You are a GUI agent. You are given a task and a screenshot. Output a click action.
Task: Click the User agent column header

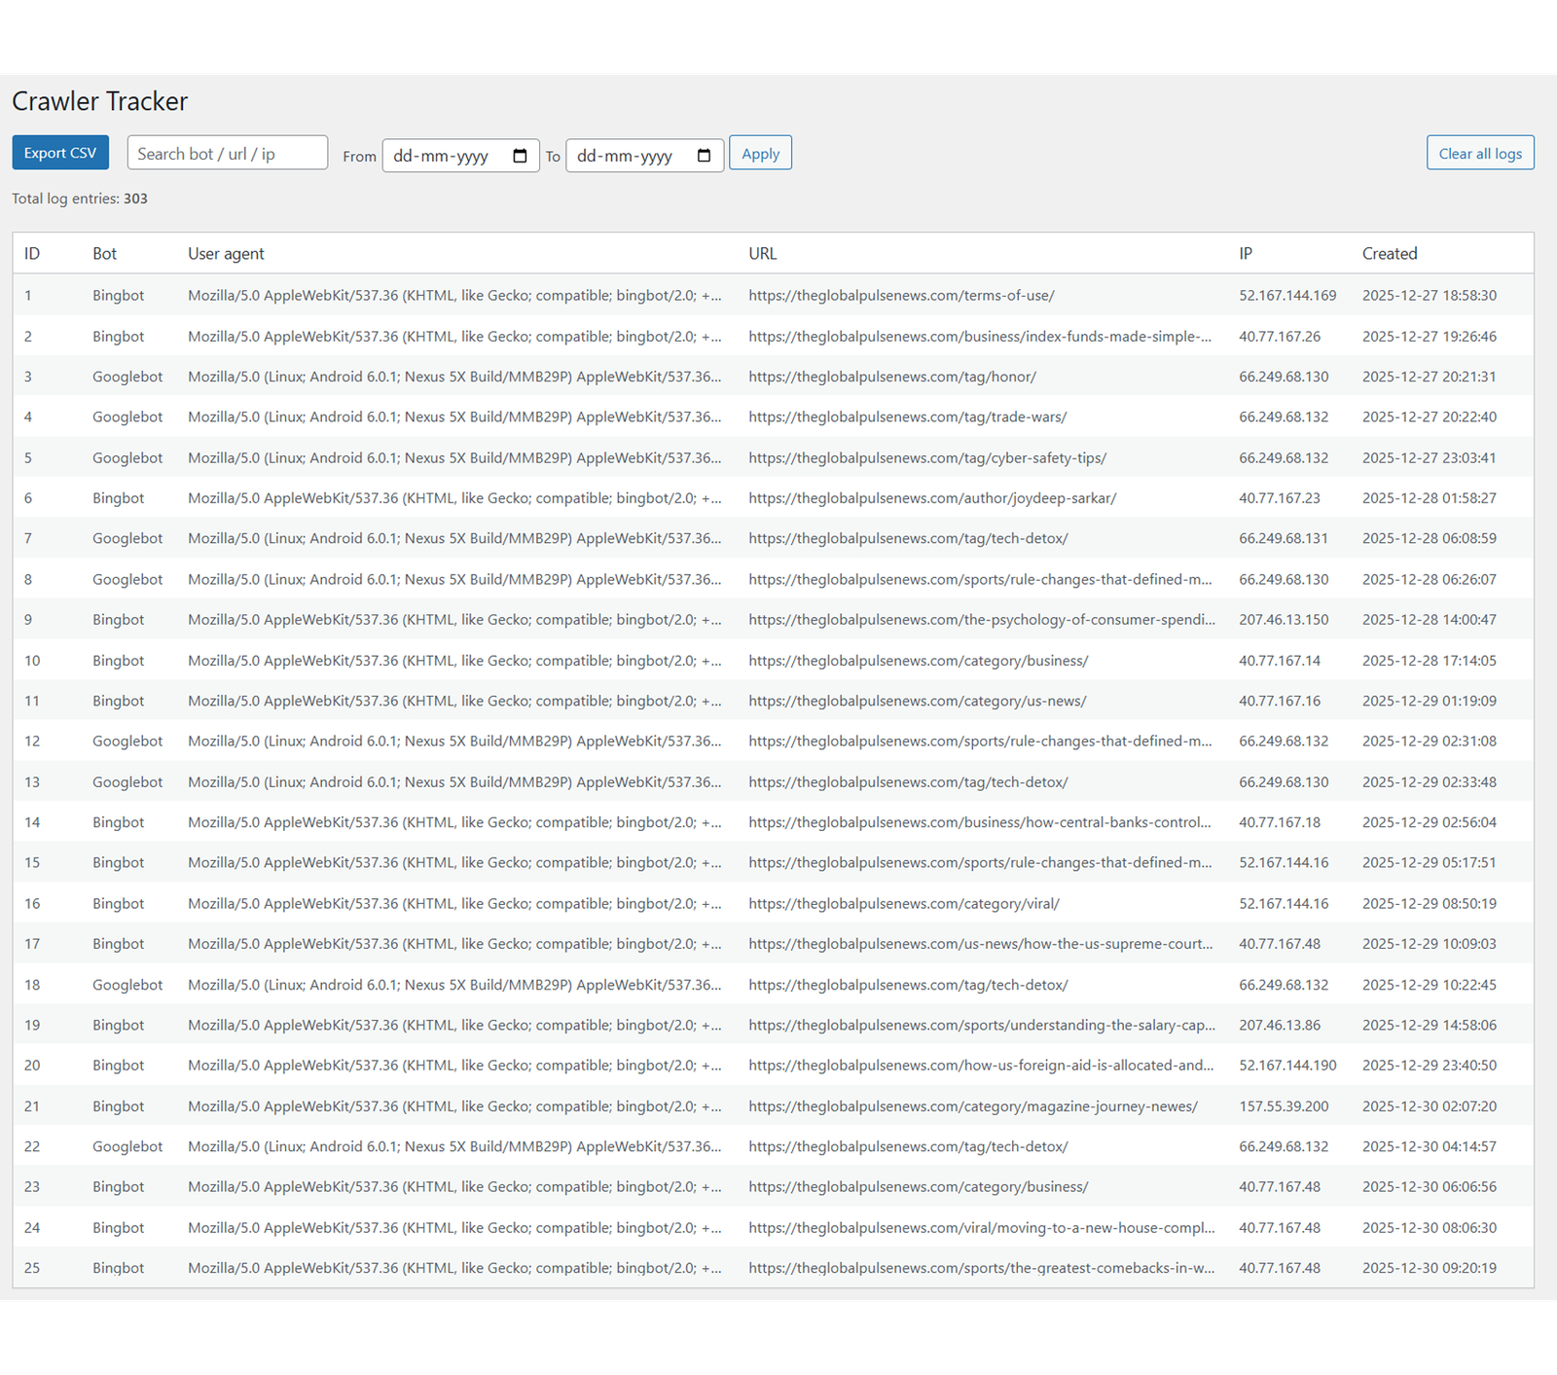click(226, 253)
